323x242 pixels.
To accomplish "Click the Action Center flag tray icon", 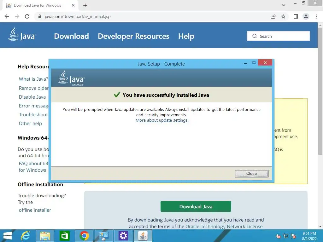I will click(x=293, y=236).
